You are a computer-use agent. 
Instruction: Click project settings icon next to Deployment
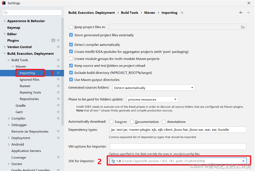point(58,138)
